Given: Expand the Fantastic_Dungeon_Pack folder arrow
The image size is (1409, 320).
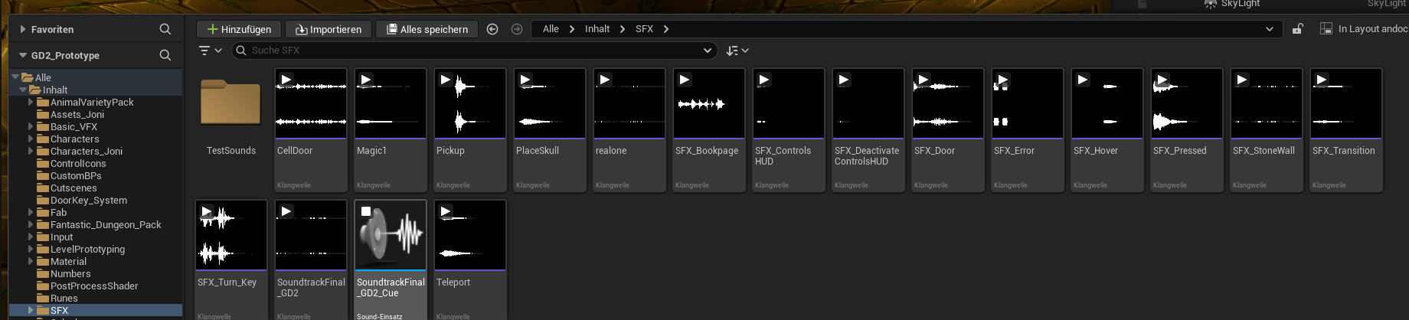Looking at the screenshot, I should tap(31, 224).
